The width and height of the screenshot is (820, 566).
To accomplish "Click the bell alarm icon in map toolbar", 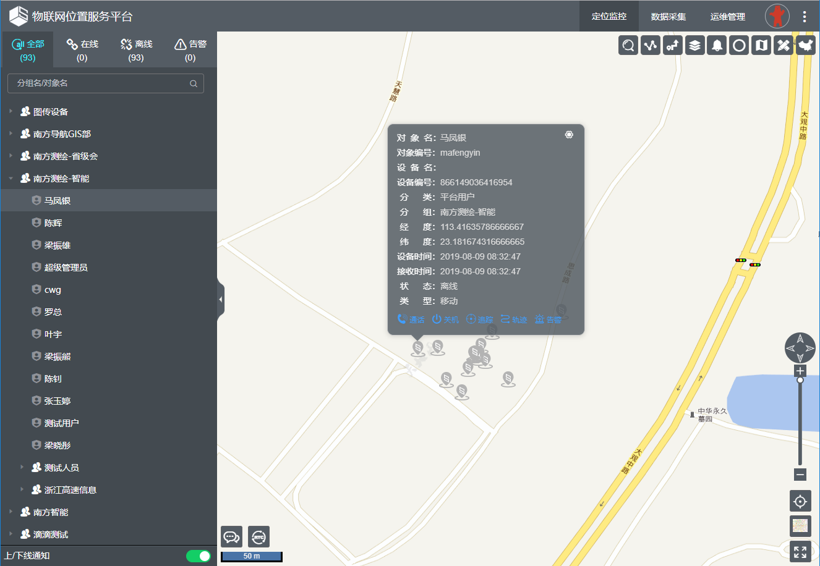I will (x=717, y=45).
